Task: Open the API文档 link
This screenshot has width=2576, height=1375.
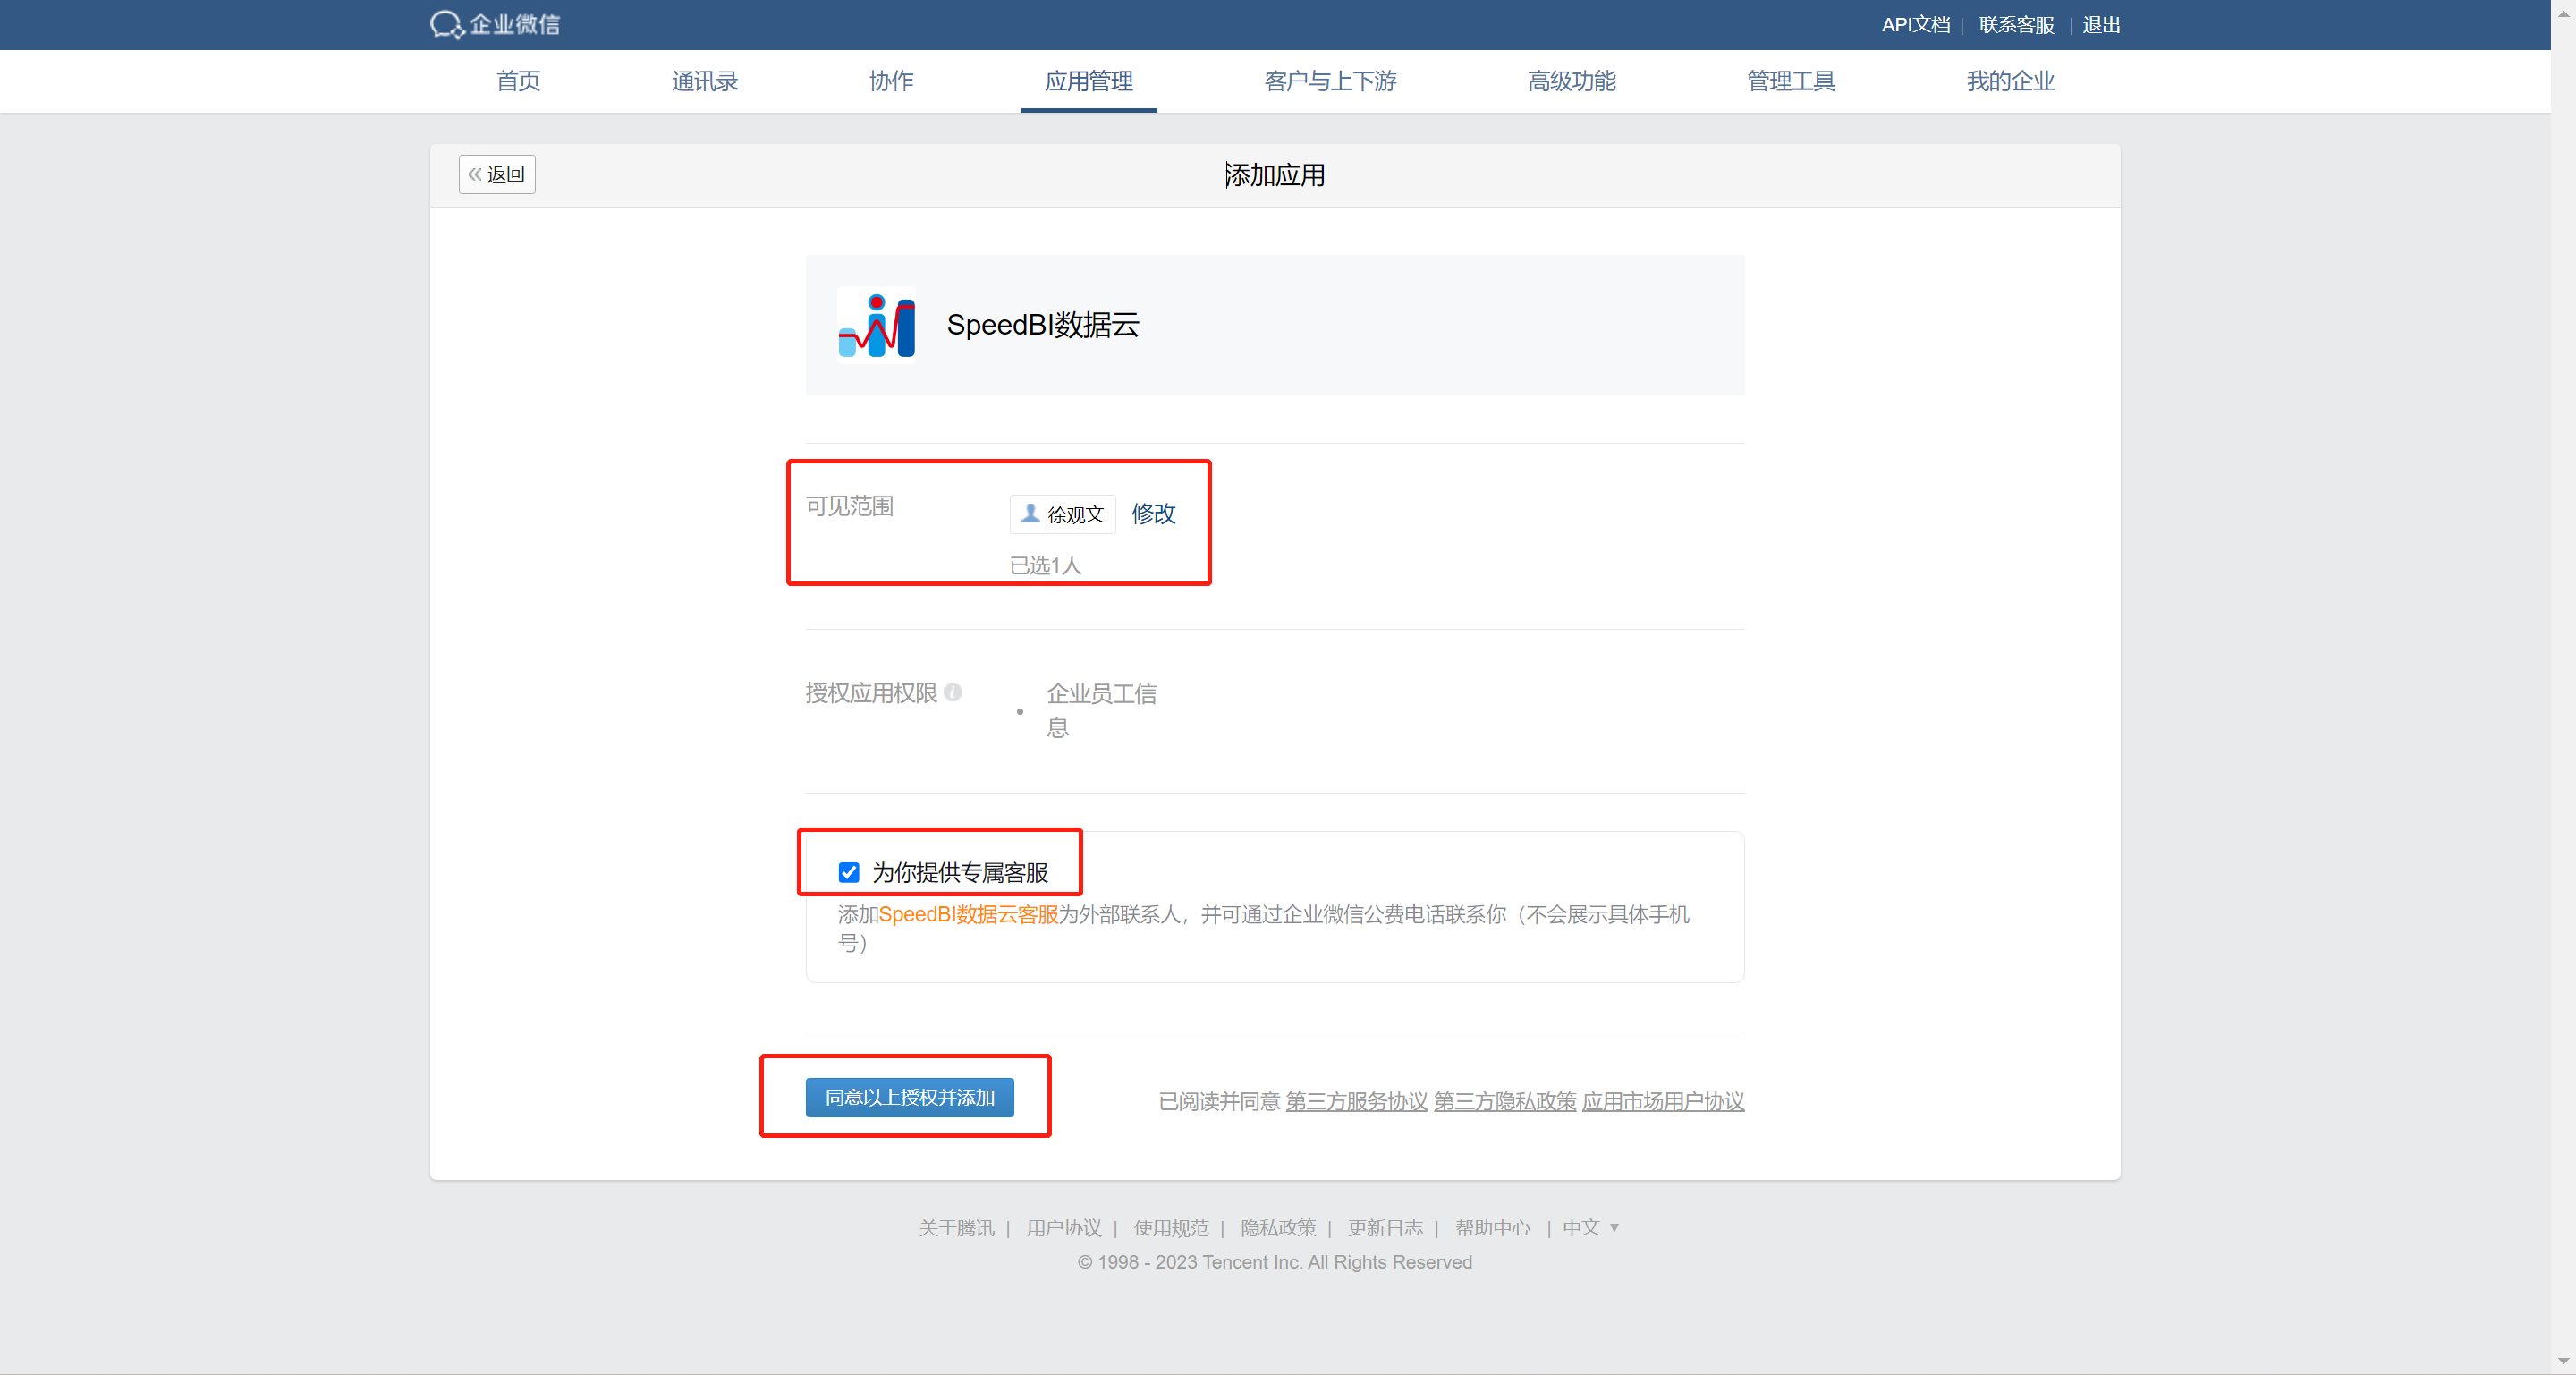Action: click(1915, 24)
